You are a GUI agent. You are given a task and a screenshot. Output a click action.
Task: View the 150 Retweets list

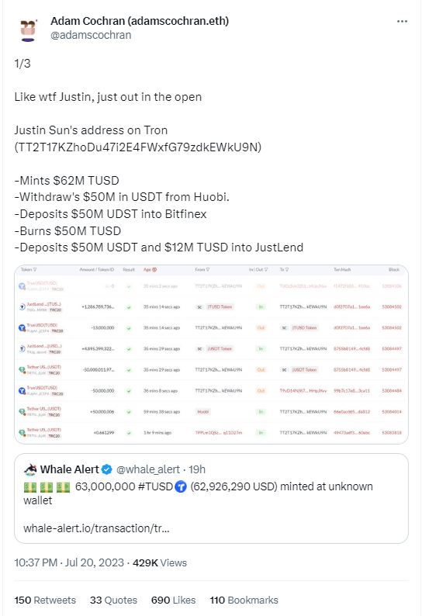[45, 600]
